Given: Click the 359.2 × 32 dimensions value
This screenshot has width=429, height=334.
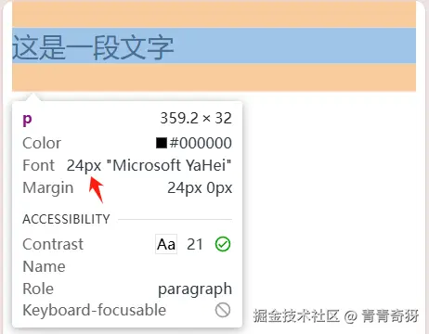Looking at the screenshot, I should [x=196, y=118].
